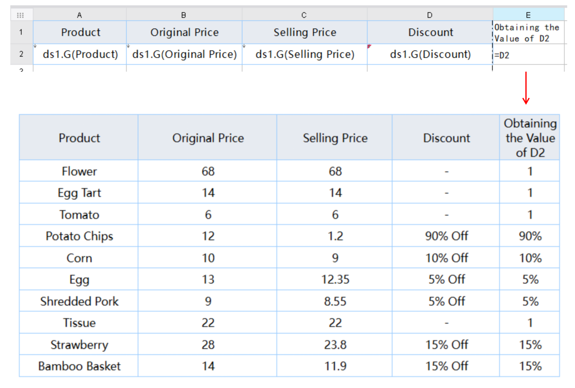Screen dimensions: 575x388
Task: Click the red marker in cell D2's corner
Action: tap(370, 47)
